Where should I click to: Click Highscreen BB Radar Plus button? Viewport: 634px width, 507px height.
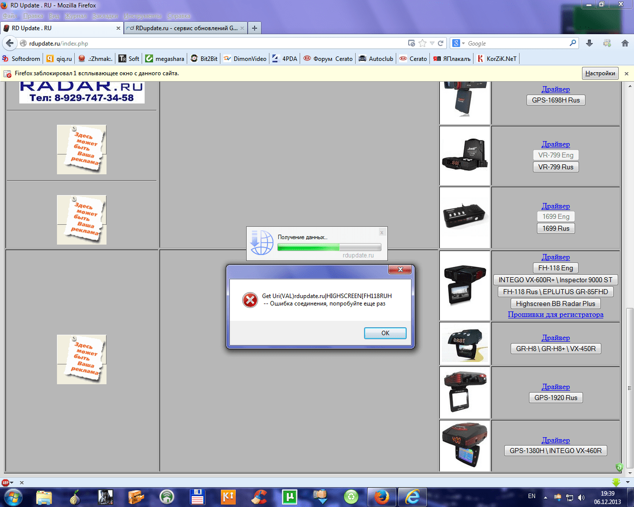point(556,304)
